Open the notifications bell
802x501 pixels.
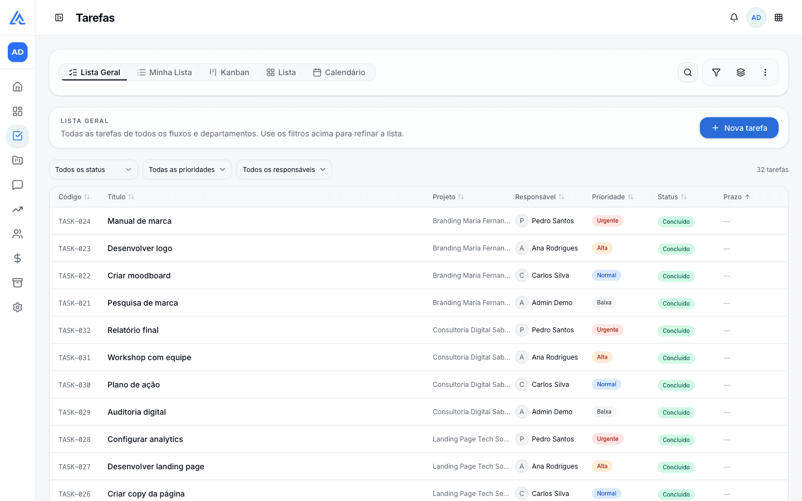tap(734, 18)
